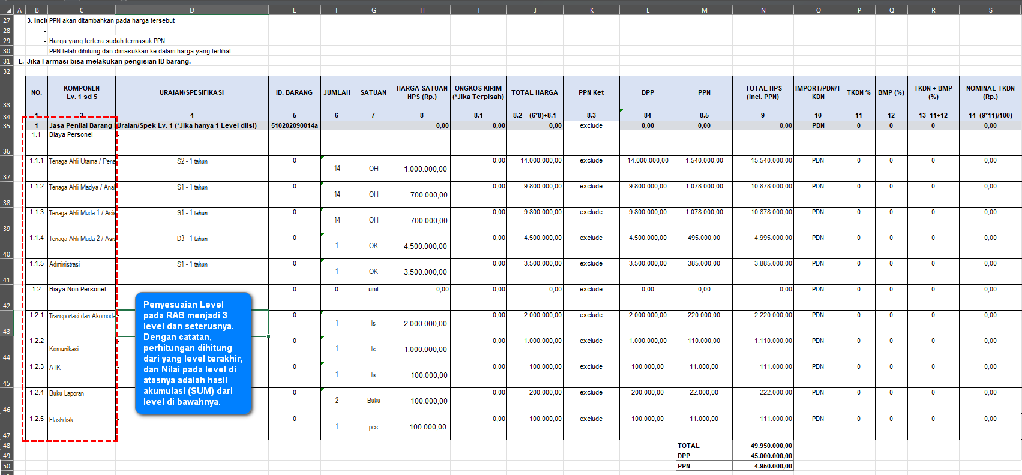Select the ID barang cell 510202090014a

click(294, 126)
